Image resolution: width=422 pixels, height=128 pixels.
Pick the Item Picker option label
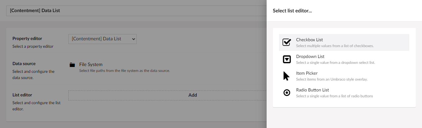point(307,73)
